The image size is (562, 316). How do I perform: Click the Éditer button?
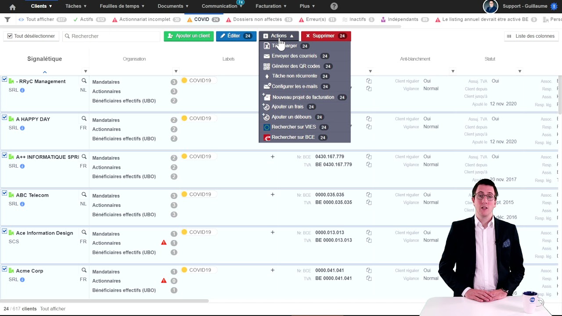(236, 36)
